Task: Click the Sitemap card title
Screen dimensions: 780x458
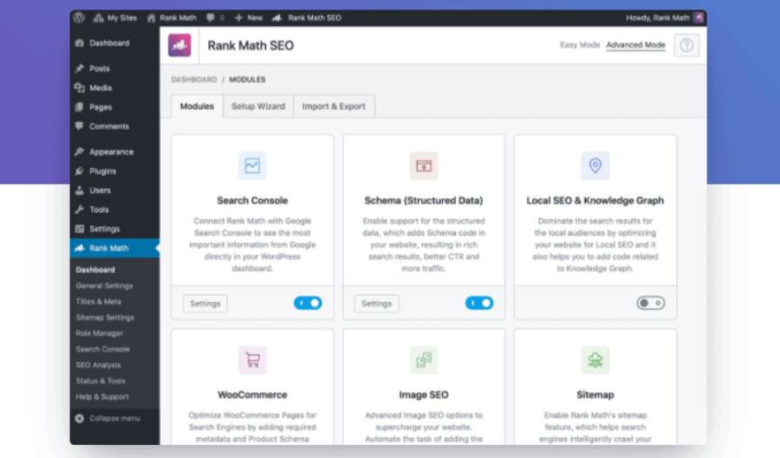Action: 595,395
